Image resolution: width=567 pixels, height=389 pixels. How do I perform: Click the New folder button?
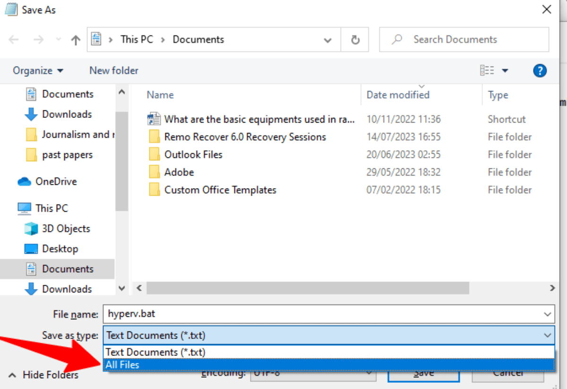point(114,71)
